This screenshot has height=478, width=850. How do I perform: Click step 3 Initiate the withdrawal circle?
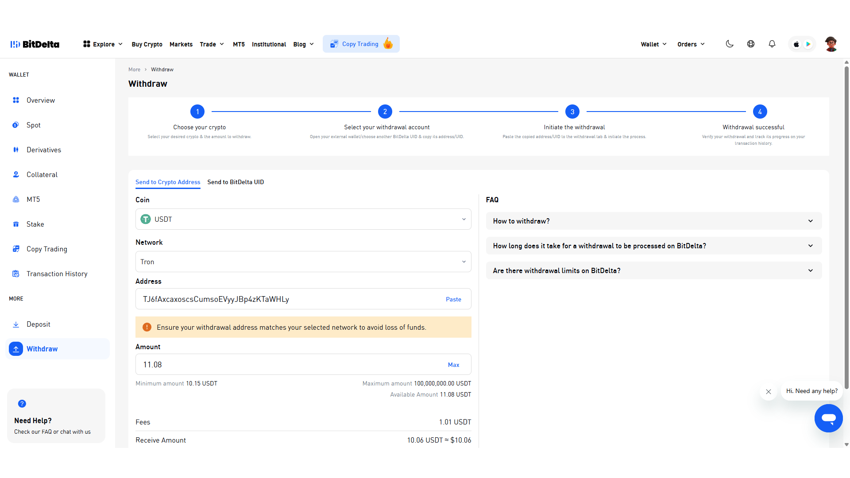tap(572, 112)
